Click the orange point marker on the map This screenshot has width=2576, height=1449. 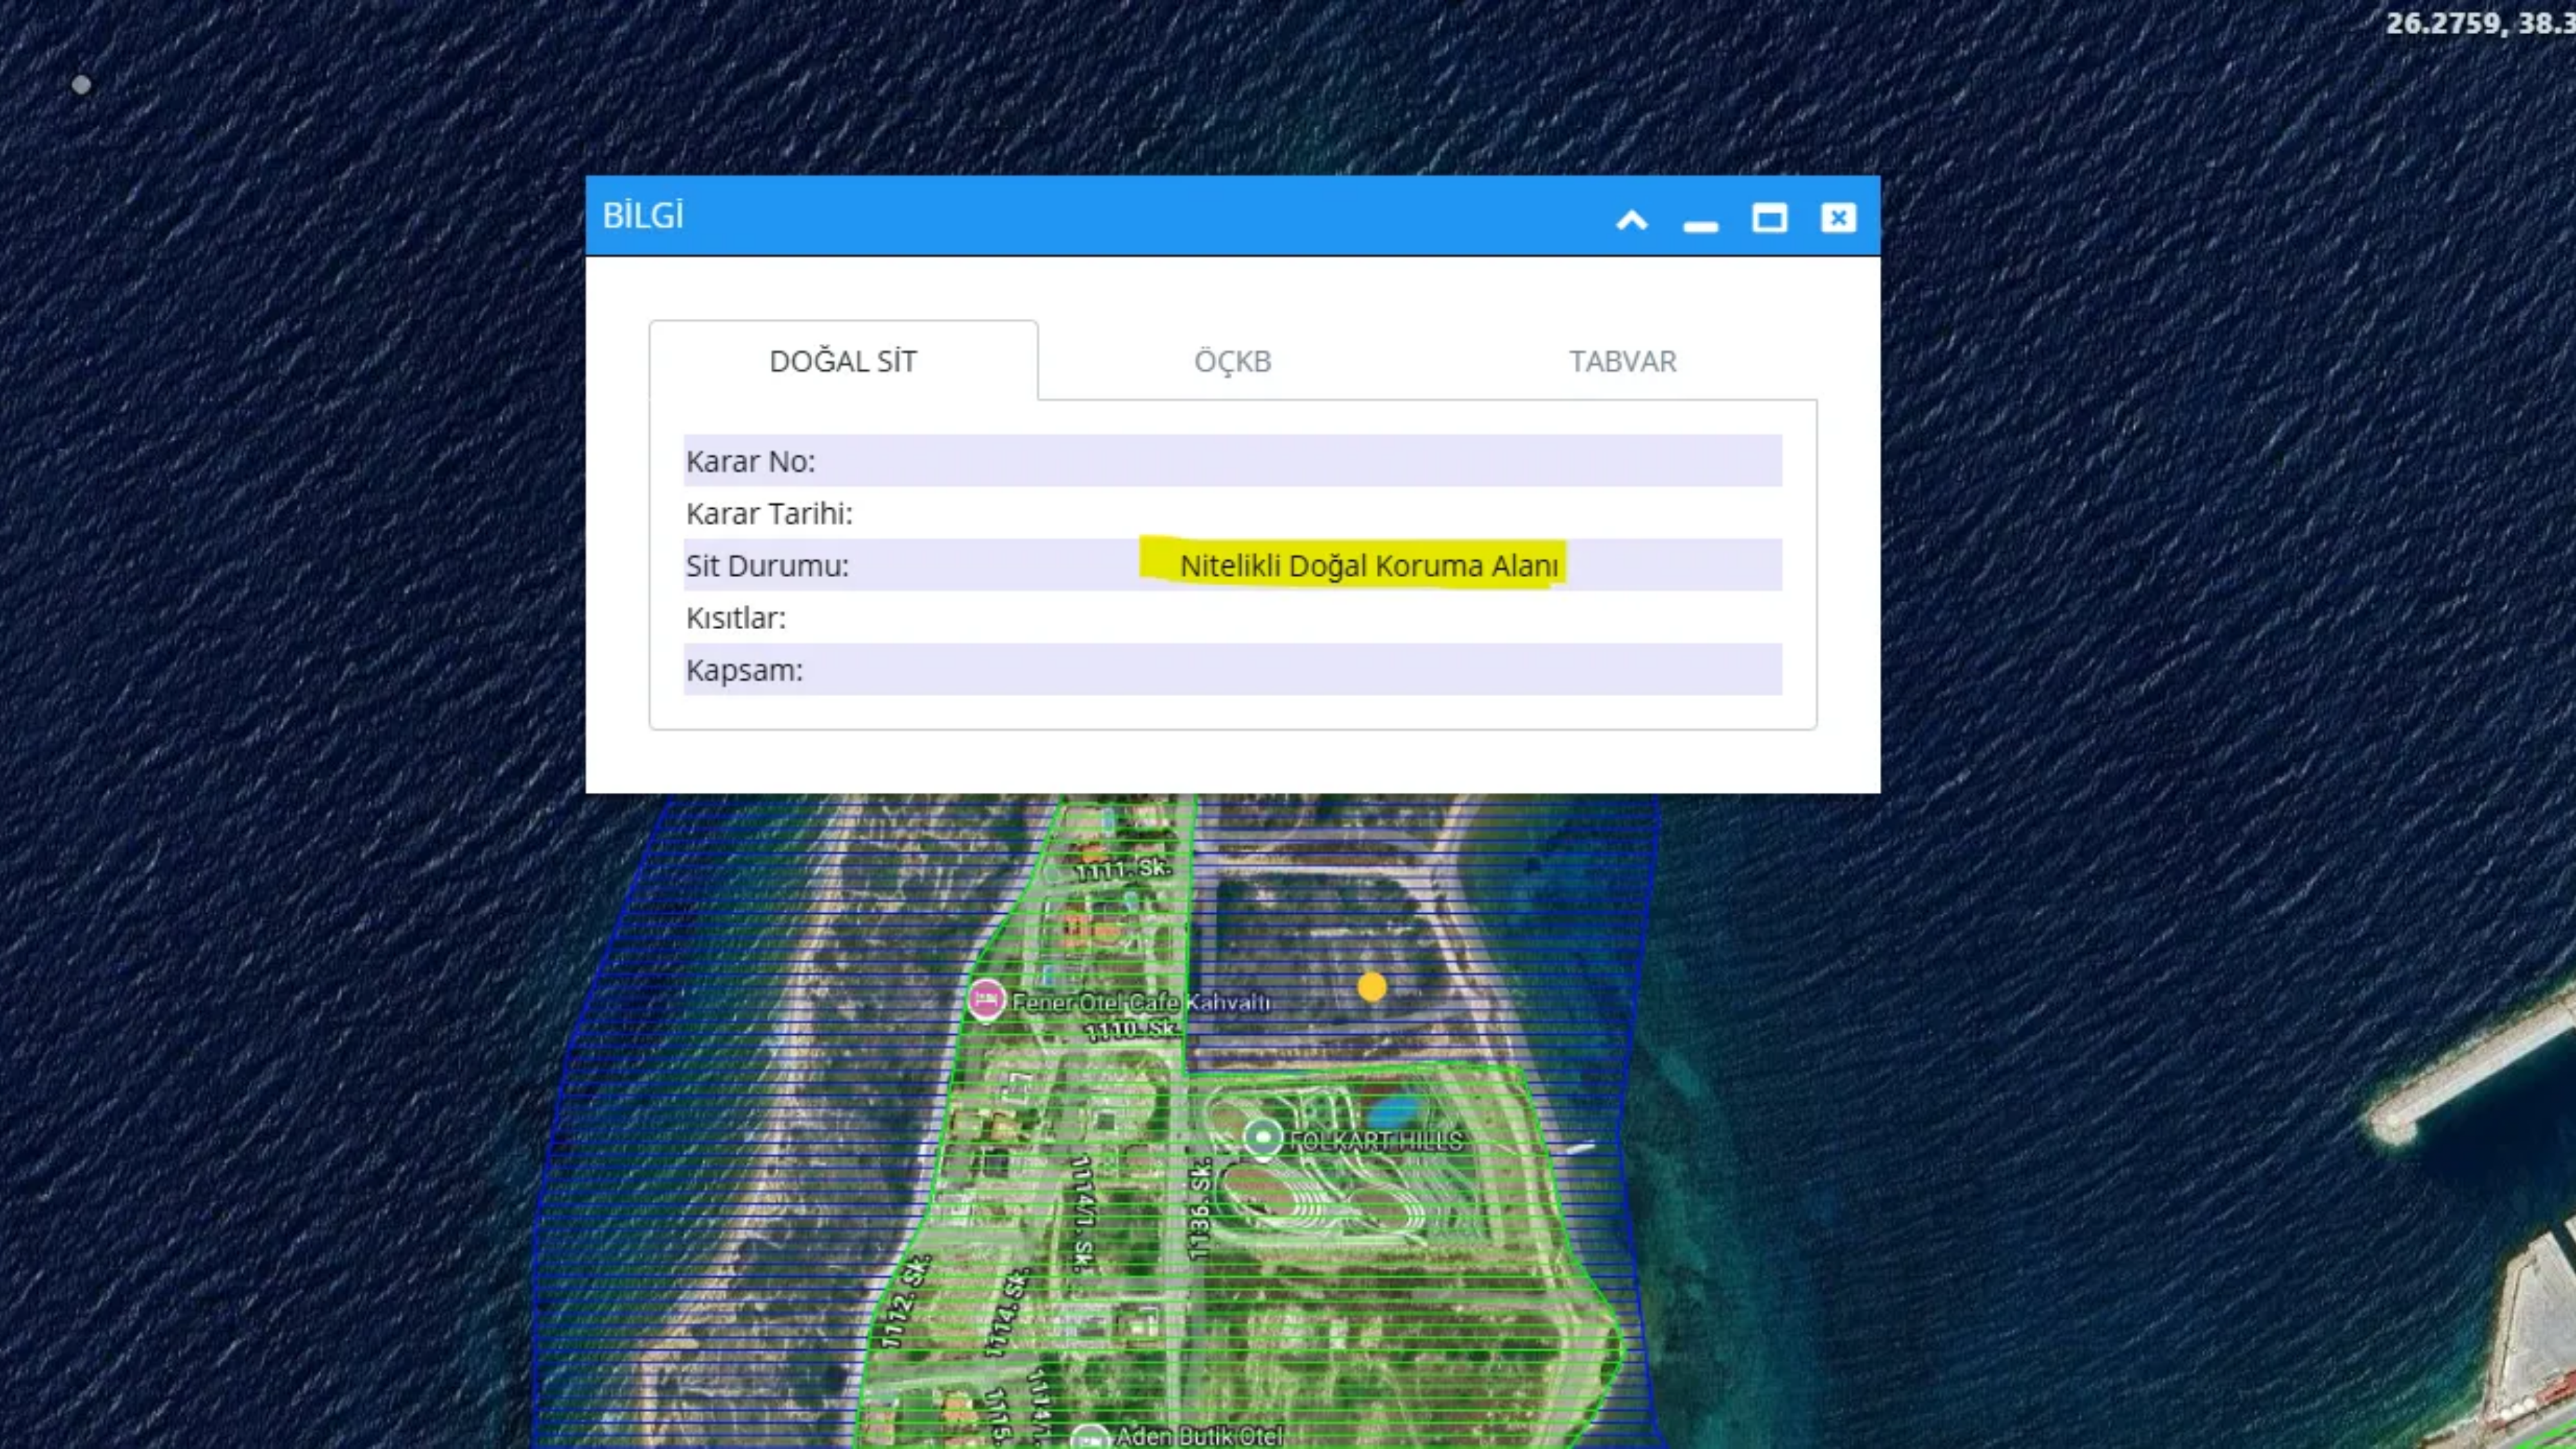[x=1372, y=986]
